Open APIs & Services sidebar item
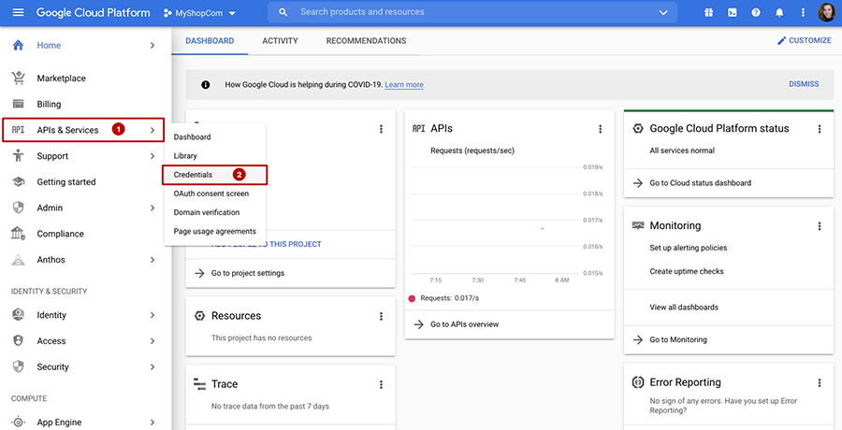 point(83,130)
